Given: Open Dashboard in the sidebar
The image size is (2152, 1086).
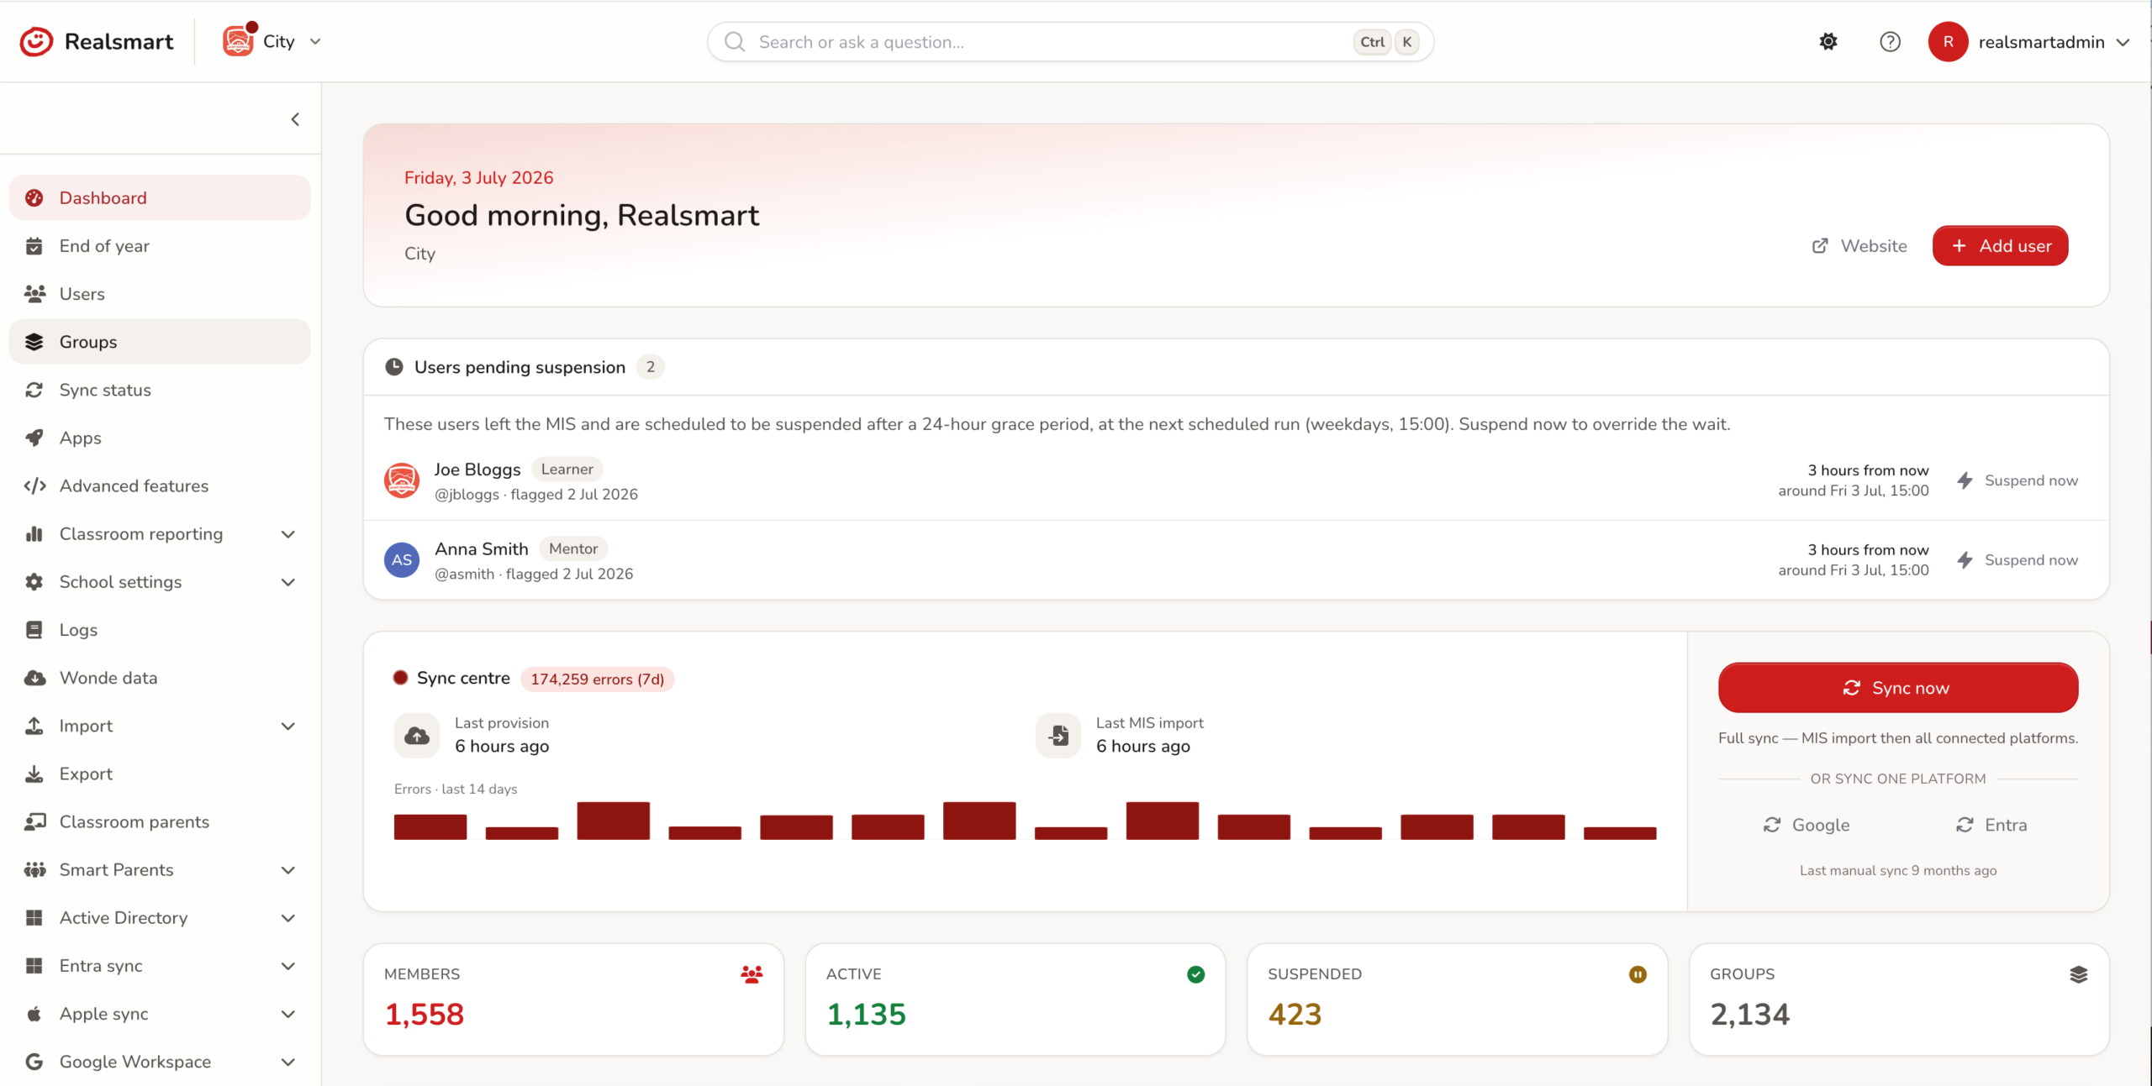Looking at the screenshot, I should pyautogui.click(x=160, y=197).
